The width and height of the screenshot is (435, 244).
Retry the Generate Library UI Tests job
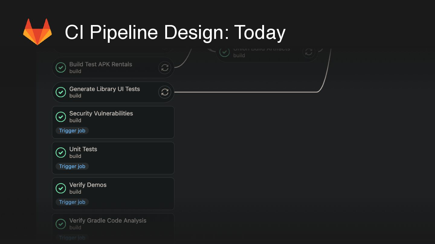tap(165, 92)
